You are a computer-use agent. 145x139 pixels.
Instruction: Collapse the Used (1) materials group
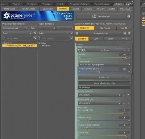click(x=3, y=43)
